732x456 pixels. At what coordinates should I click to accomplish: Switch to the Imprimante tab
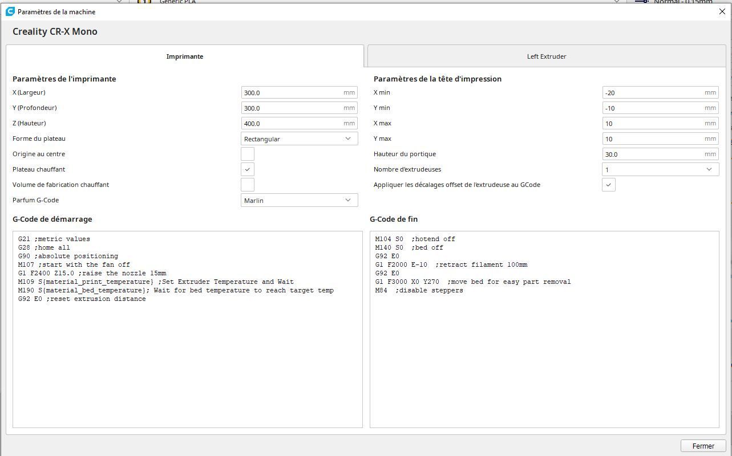185,56
